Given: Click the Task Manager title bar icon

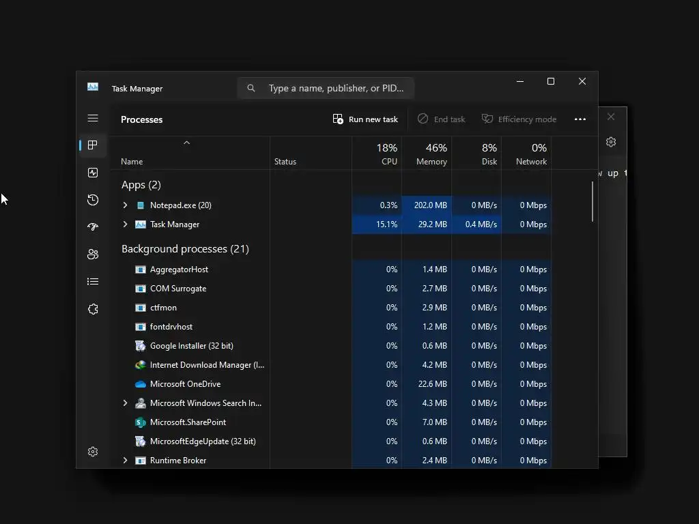Looking at the screenshot, I should tap(93, 87).
